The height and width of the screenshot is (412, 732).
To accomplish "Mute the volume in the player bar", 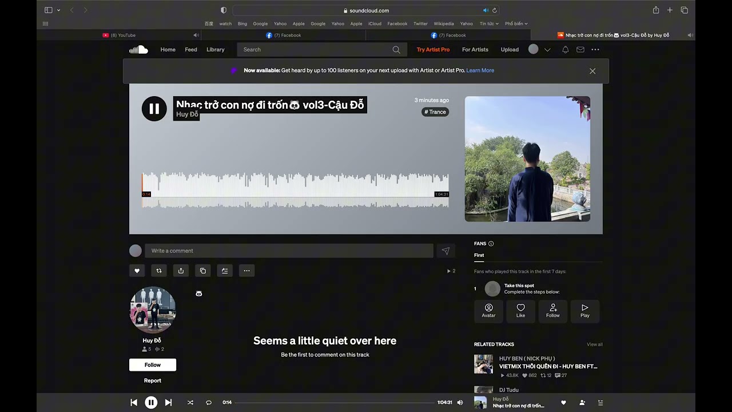I will click(x=460, y=402).
